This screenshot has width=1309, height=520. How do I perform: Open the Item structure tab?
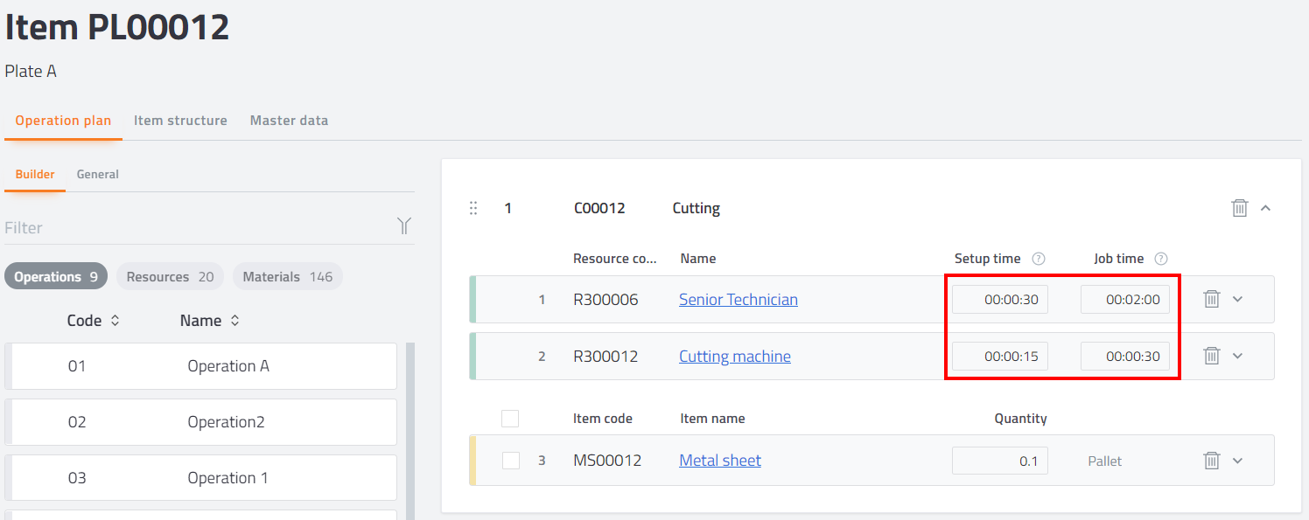180,121
